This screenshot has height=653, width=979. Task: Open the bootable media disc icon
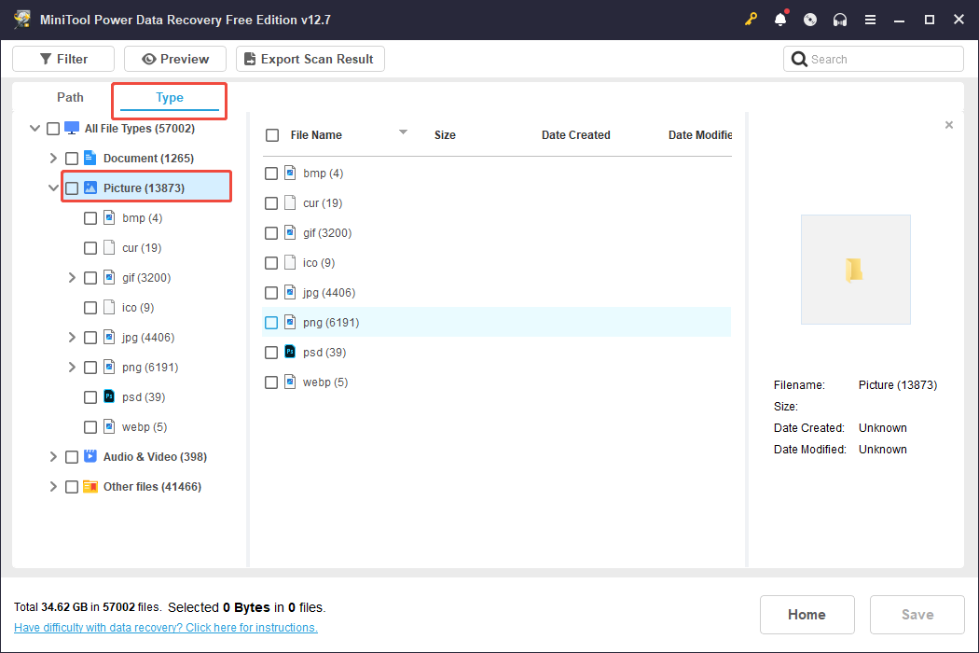[810, 19]
